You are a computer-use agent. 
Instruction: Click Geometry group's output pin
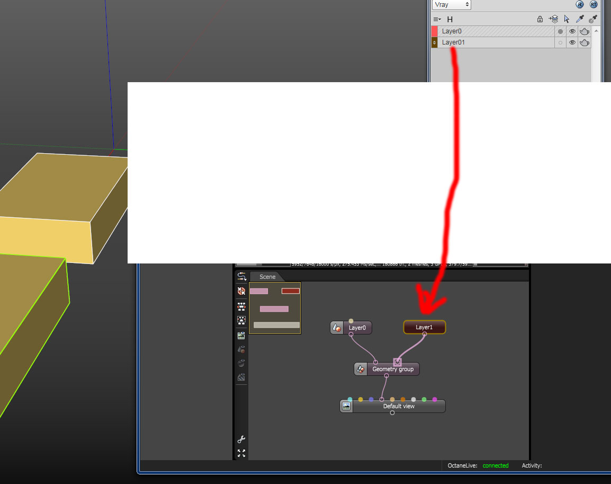[386, 375]
